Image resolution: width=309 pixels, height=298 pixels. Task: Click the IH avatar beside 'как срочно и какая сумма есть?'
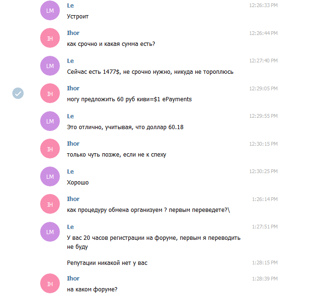50,38
